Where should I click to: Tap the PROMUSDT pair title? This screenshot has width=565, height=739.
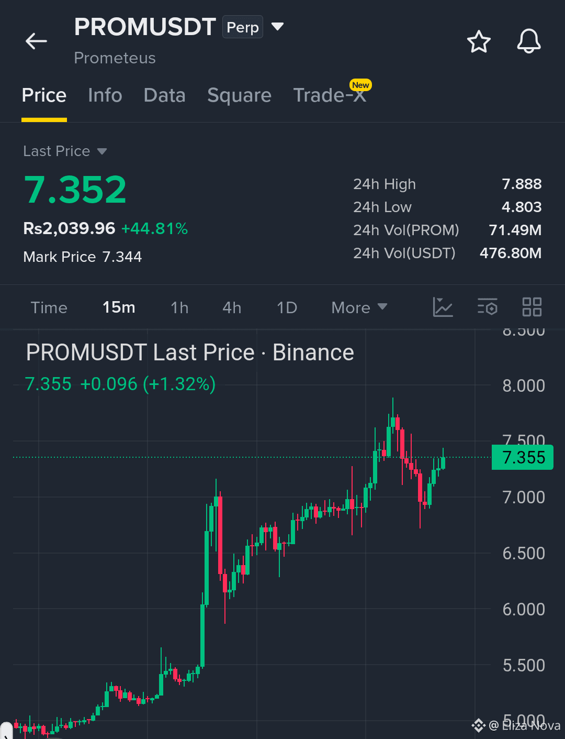145,27
